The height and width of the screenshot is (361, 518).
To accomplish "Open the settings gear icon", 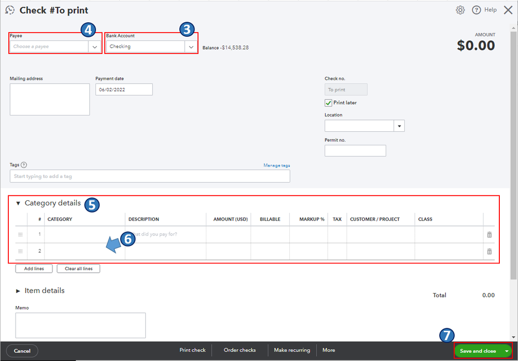I will click(x=460, y=10).
